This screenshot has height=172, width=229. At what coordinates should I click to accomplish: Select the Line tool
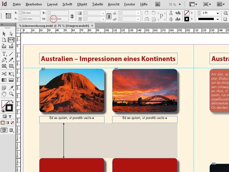[11, 54]
